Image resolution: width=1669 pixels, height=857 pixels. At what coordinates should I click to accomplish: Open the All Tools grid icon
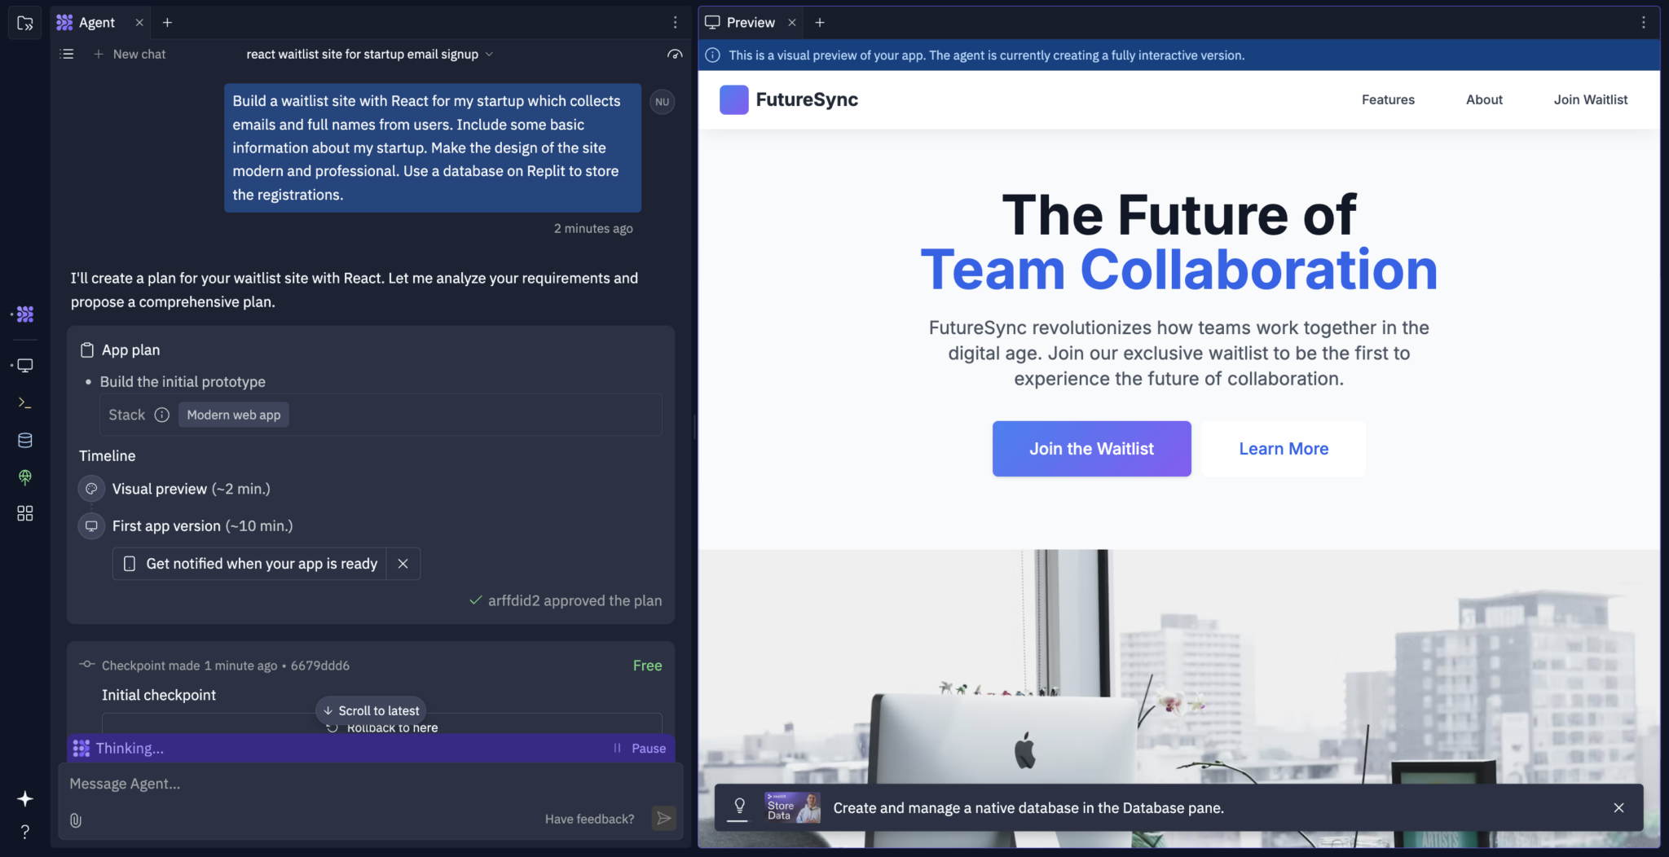pyautogui.click(x=24, y=513)
